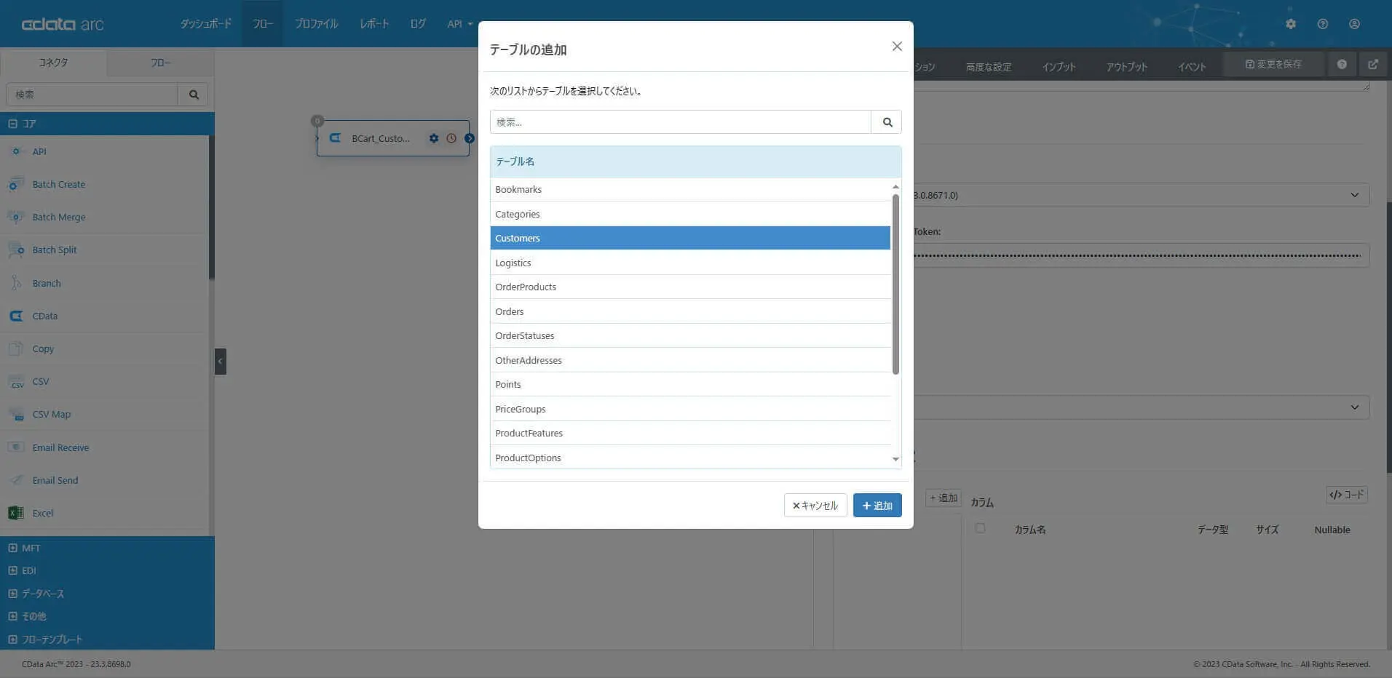Switch to the フロー sidebar tab
The width and height of the screenshot is (1392, 678).
click(161, 63)
